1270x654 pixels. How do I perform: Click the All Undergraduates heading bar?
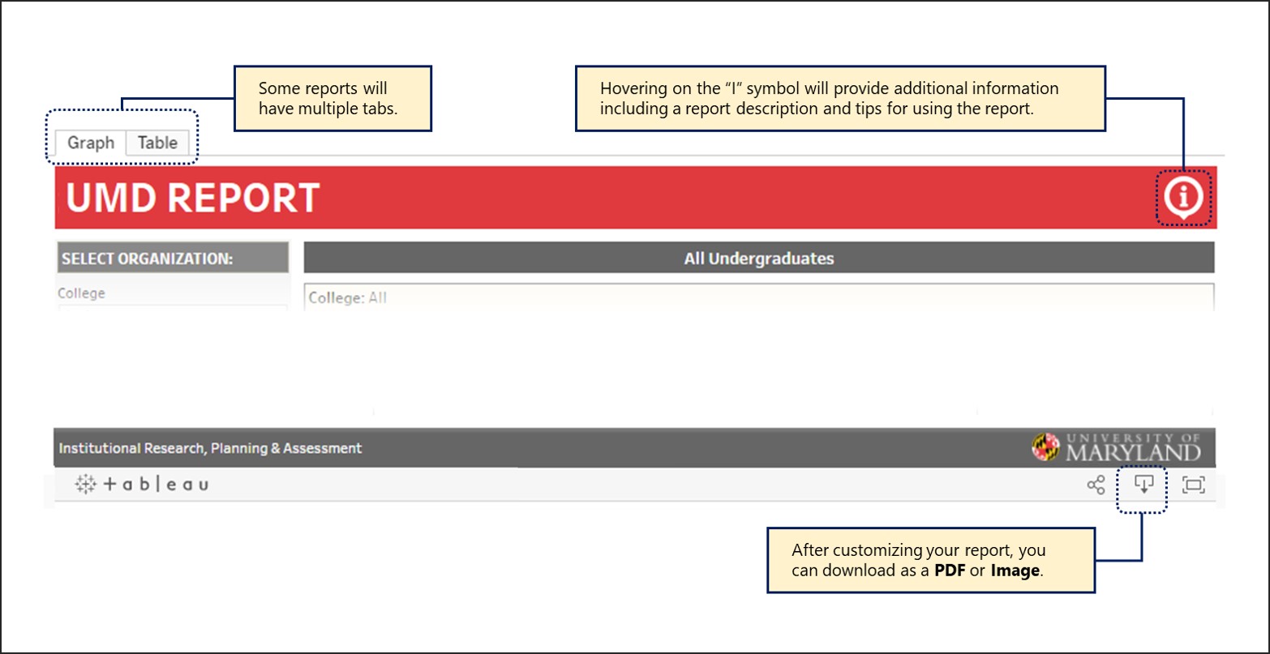click(759, 259)
